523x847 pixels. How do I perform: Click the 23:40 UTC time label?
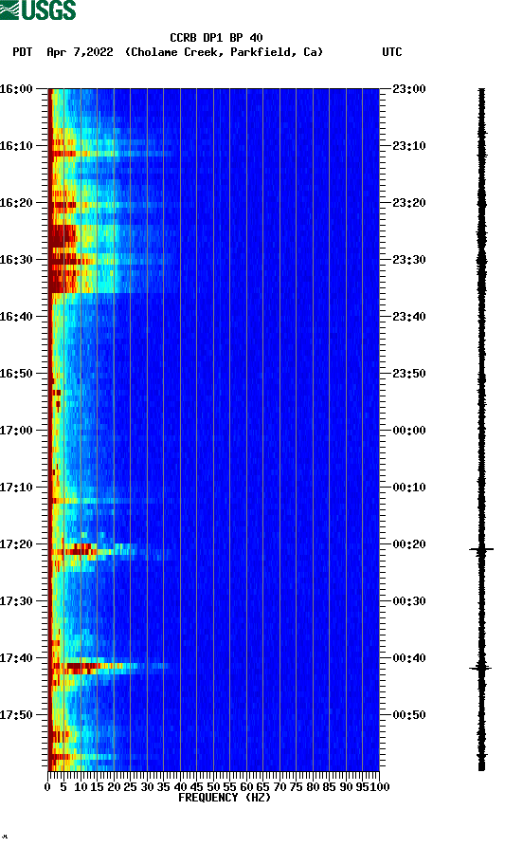click(x=409, y=317)
